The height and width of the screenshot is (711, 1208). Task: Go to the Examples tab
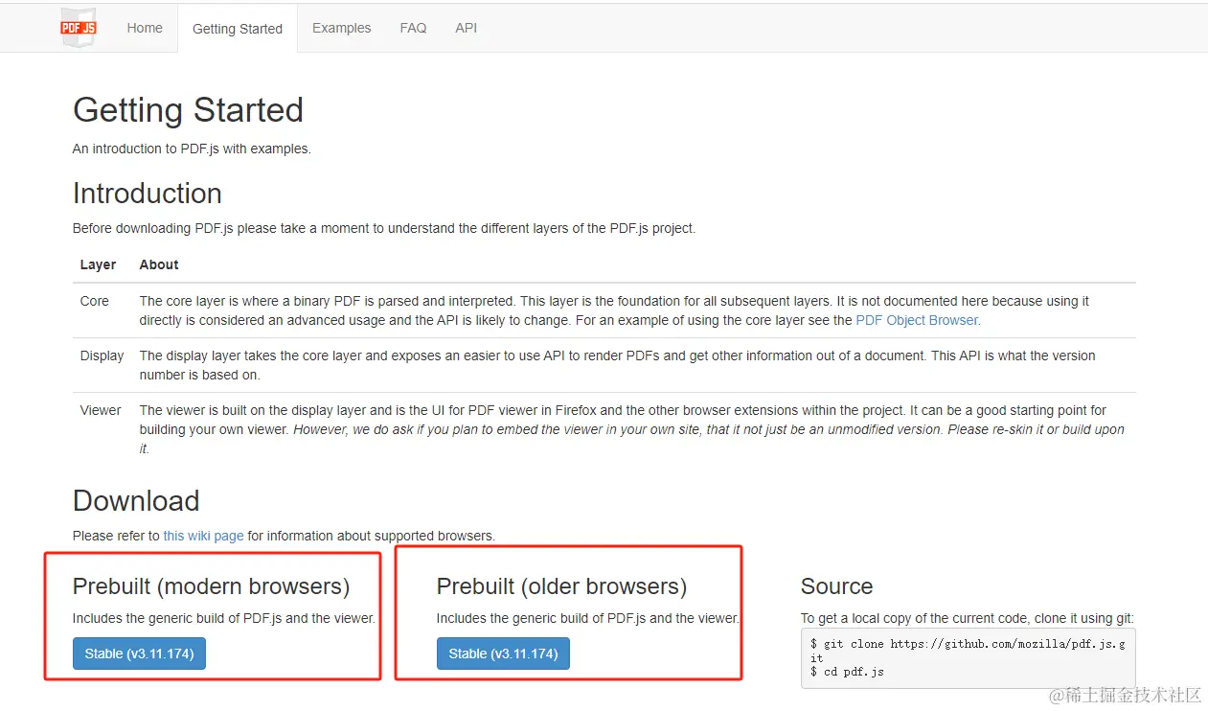[341, 28]
